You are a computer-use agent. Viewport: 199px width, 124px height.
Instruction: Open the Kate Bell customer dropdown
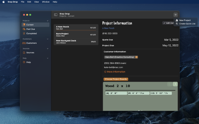pos(121,57)
